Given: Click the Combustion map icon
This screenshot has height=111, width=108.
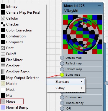Looking at the screenshot, I should (3, 36).
